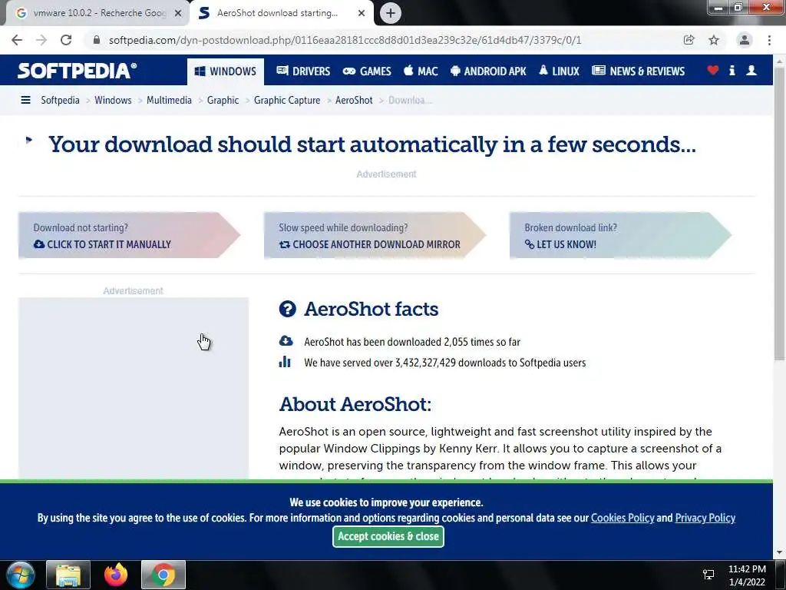The width and height of the screenshot is (786, 590).
Task: Go to Graphic breadcrumb link
Action: [x=223, y=101]
